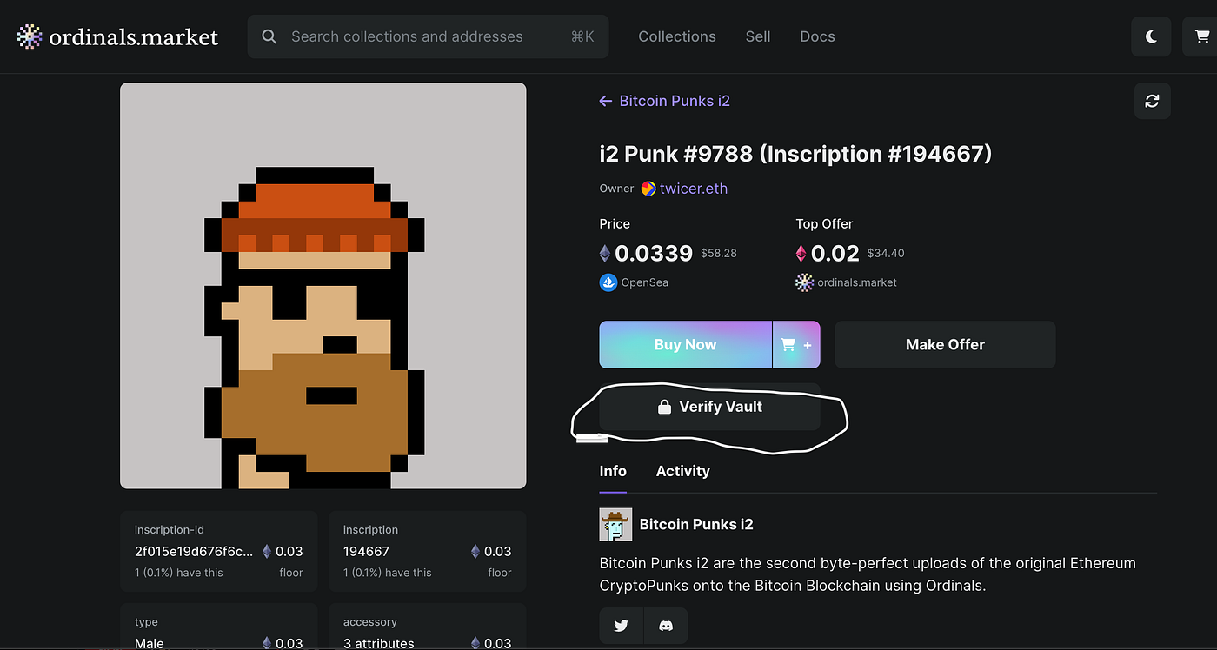Select the type Male attribute card
The image size is (1217, 650).
point(219,627)
